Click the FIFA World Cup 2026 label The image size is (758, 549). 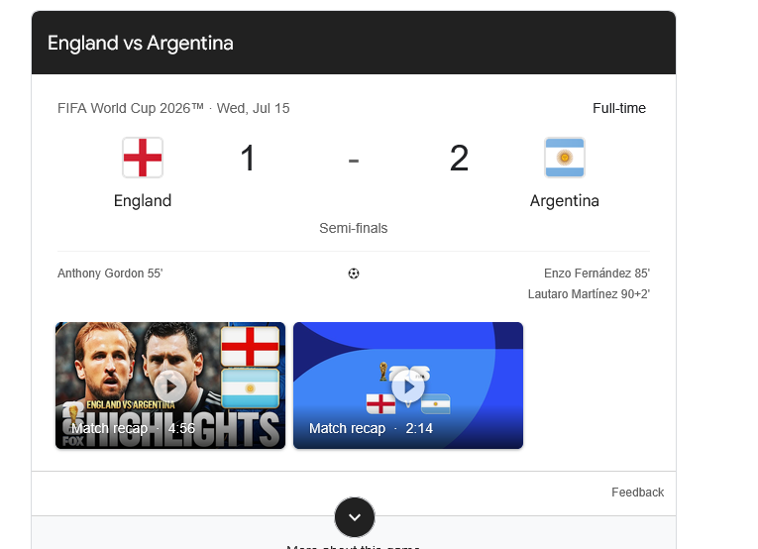131,108
